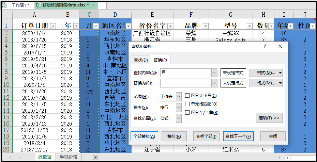Open filter dropdown for 订单日期 column

point(53,26)
